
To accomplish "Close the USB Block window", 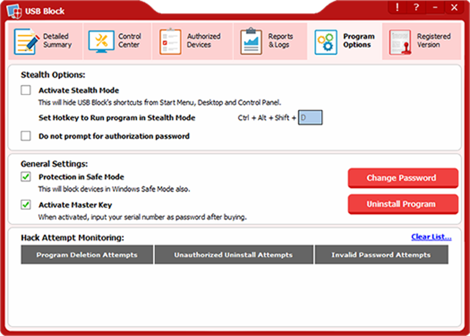I will click(x=454, y=7).
